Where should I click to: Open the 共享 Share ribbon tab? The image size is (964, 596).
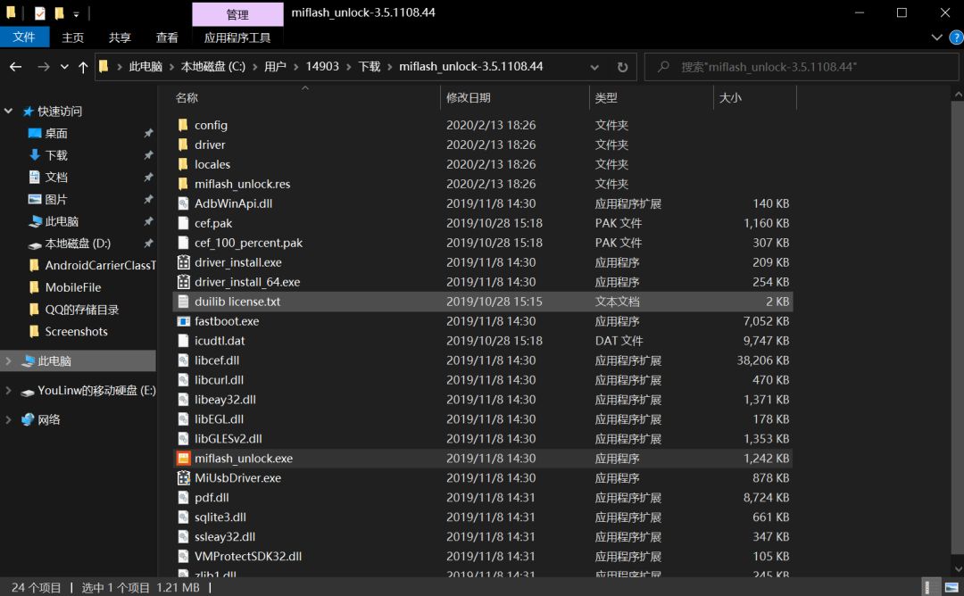pyautogui.click(x=120, y=37)
